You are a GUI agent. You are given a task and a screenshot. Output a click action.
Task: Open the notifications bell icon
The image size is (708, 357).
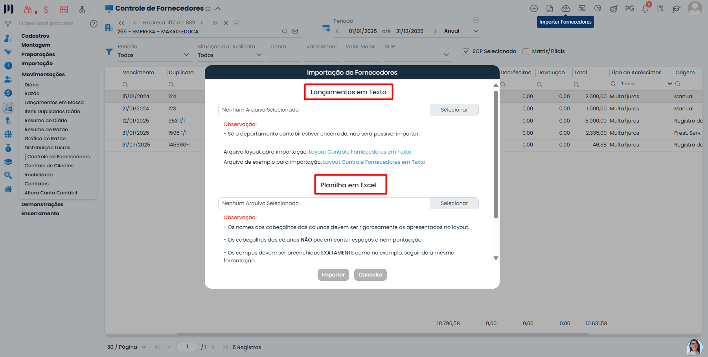(645, 8)
